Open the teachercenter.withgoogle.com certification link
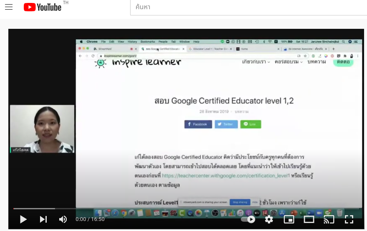Viewport: 367px width, 231px height. (x=226, y=176)
